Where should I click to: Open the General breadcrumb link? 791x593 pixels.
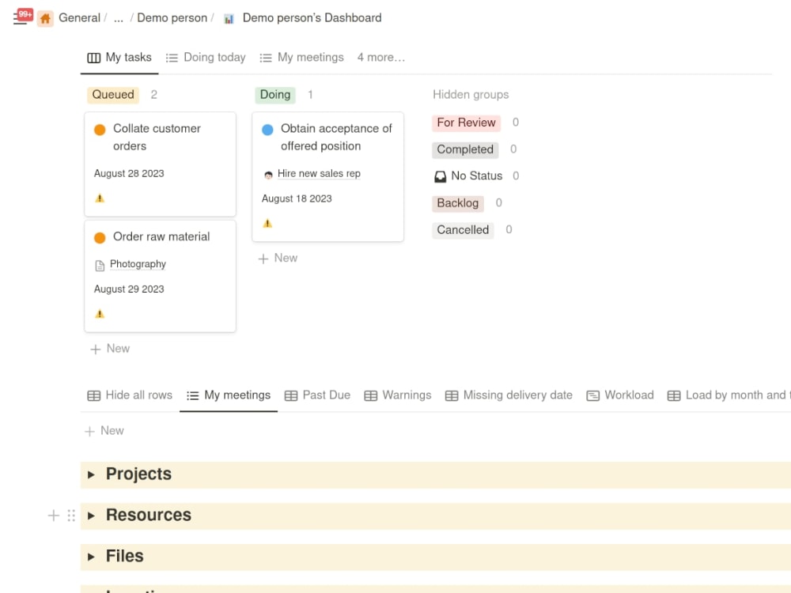[x=79, y=17]
